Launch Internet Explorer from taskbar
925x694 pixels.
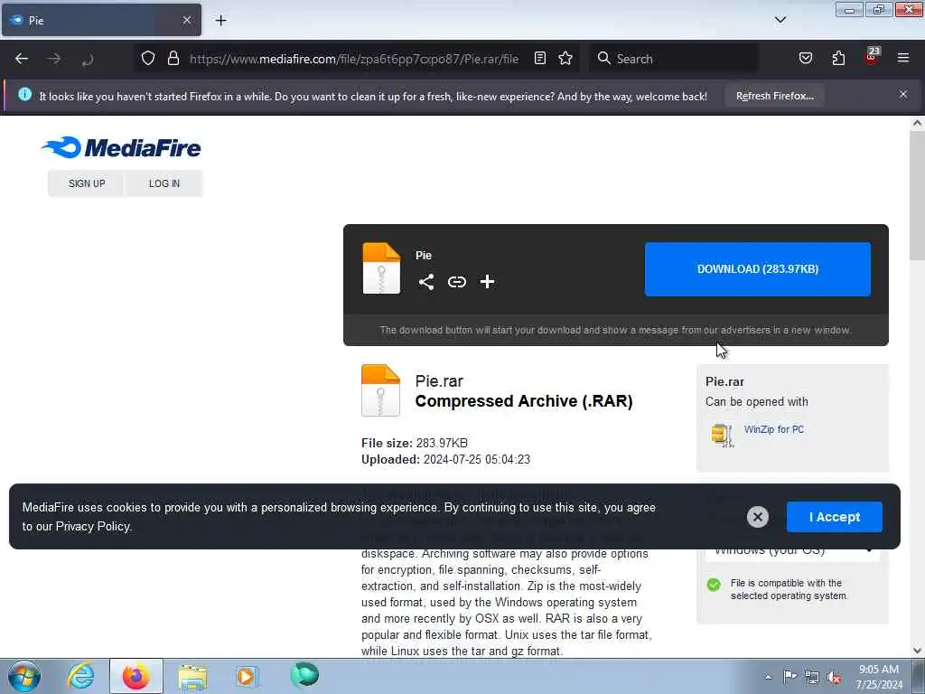[x=80, y=676]
